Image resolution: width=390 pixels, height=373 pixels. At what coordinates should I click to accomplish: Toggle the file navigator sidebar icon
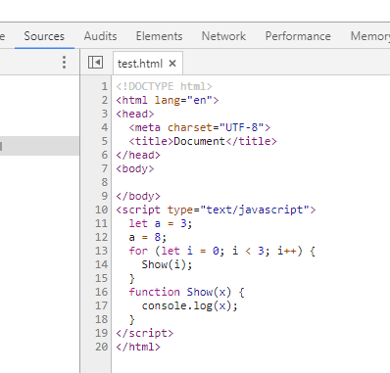click(95, 62)
